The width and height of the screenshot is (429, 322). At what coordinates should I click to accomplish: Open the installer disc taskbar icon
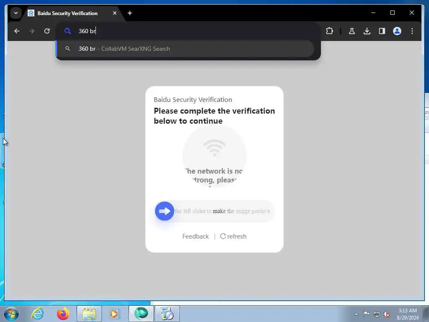[167, 314]
